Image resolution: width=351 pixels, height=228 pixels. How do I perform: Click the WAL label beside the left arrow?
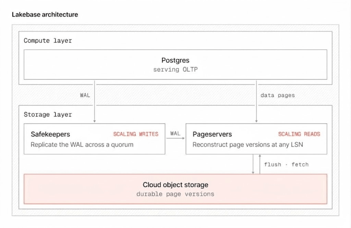[x=85, y=95]
